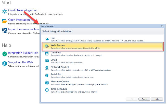Click the Serial Port icon
The image size is (168, 106).
click(x=47, y=75)
